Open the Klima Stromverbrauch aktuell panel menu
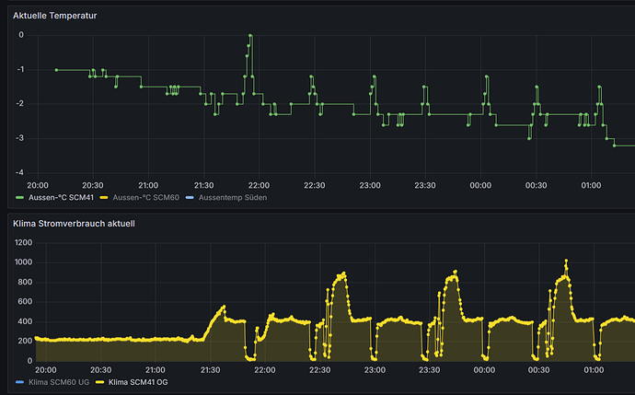This screenshot has width=635, height=395. click(x=75, y=224)
